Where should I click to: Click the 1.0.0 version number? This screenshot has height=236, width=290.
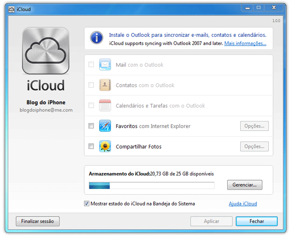(x=276, y=21)
